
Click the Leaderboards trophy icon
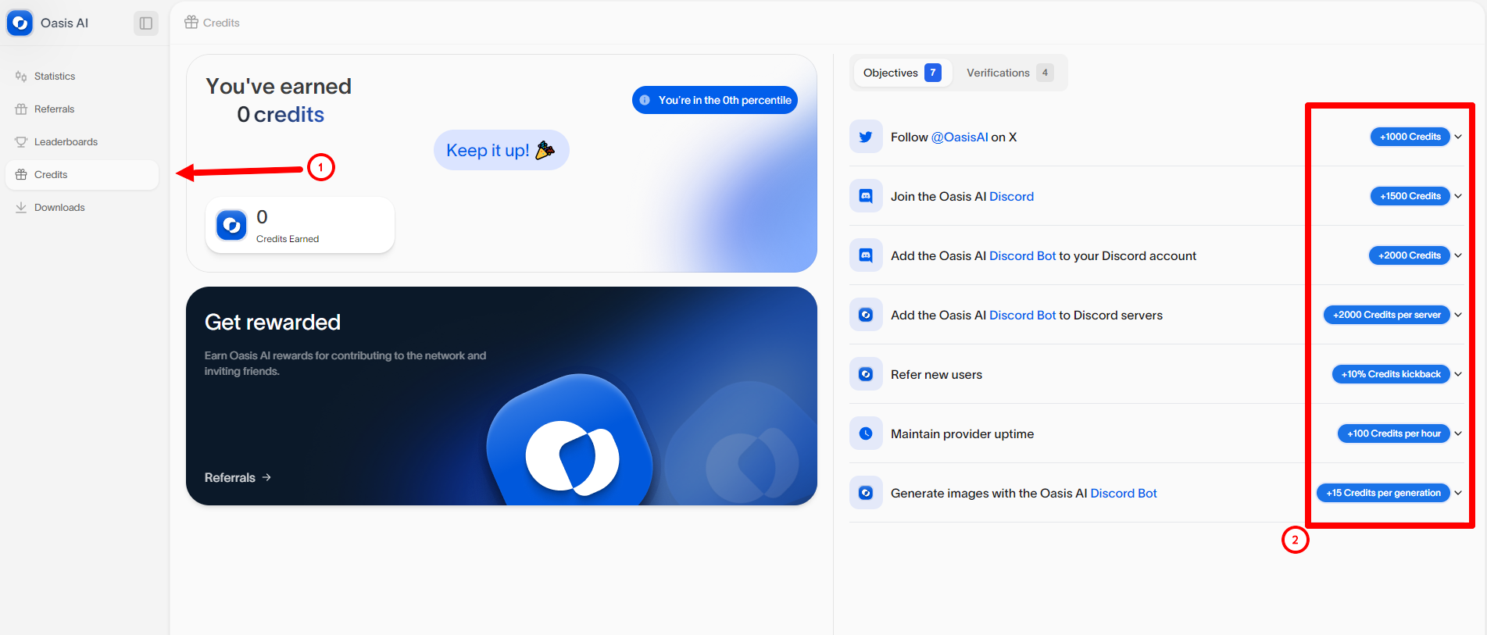click(x=21, y=142)
